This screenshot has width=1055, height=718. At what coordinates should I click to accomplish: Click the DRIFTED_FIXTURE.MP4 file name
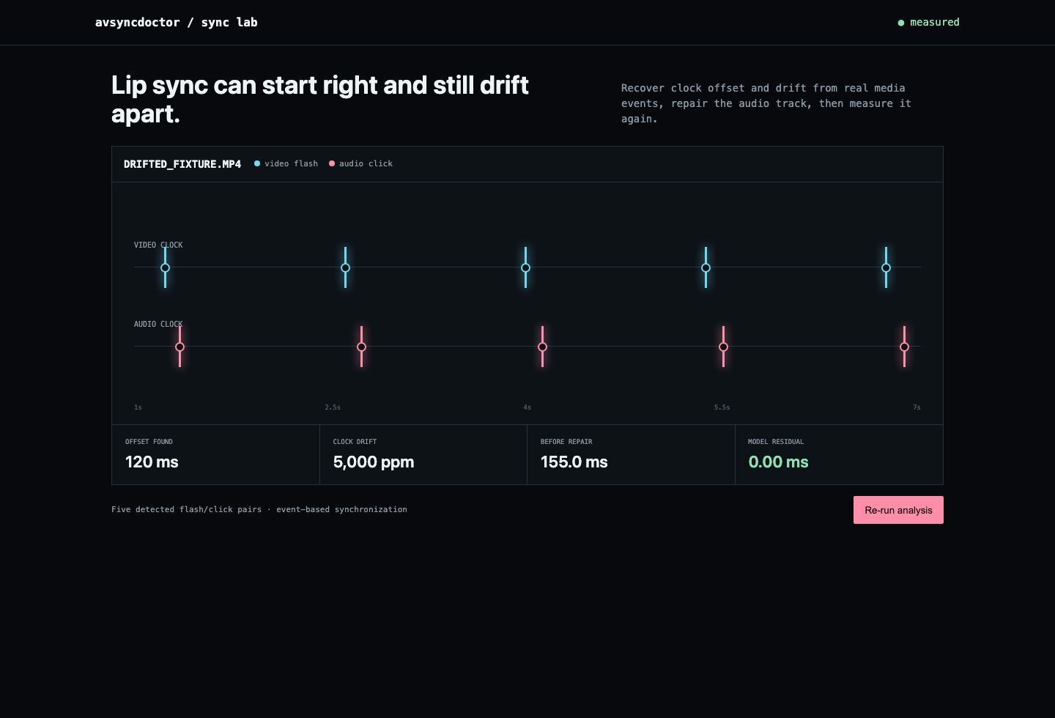[x=182, y=164]
